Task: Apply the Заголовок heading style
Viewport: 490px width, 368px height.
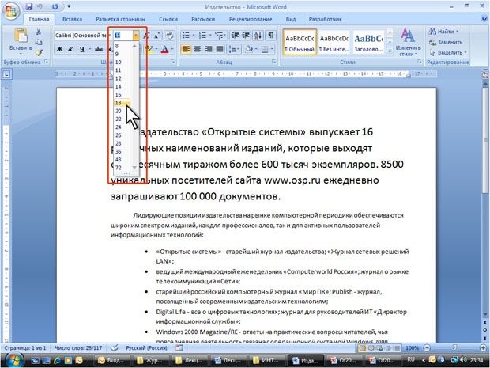Action: [x=368, y=42]
